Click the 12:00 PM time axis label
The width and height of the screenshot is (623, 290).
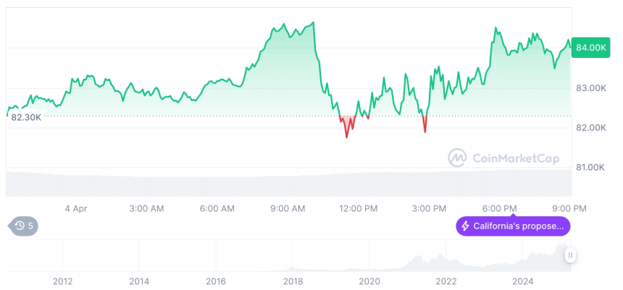click(359, 208)
